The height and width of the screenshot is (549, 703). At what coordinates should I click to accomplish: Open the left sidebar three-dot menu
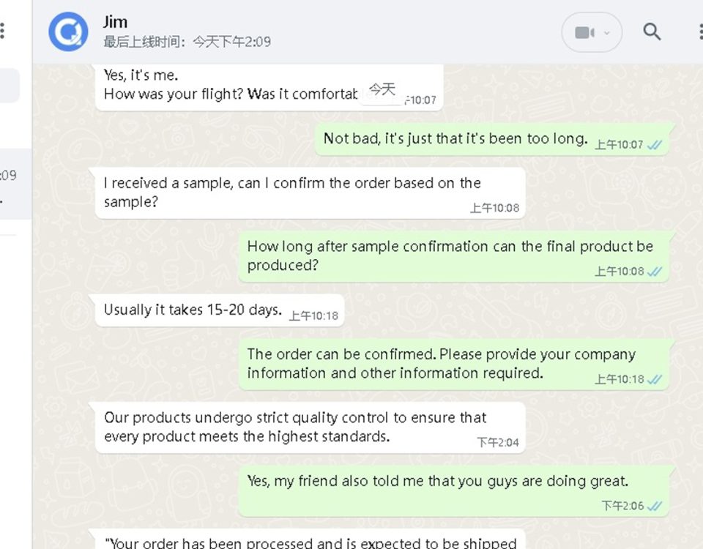click(x=3, y=31)
